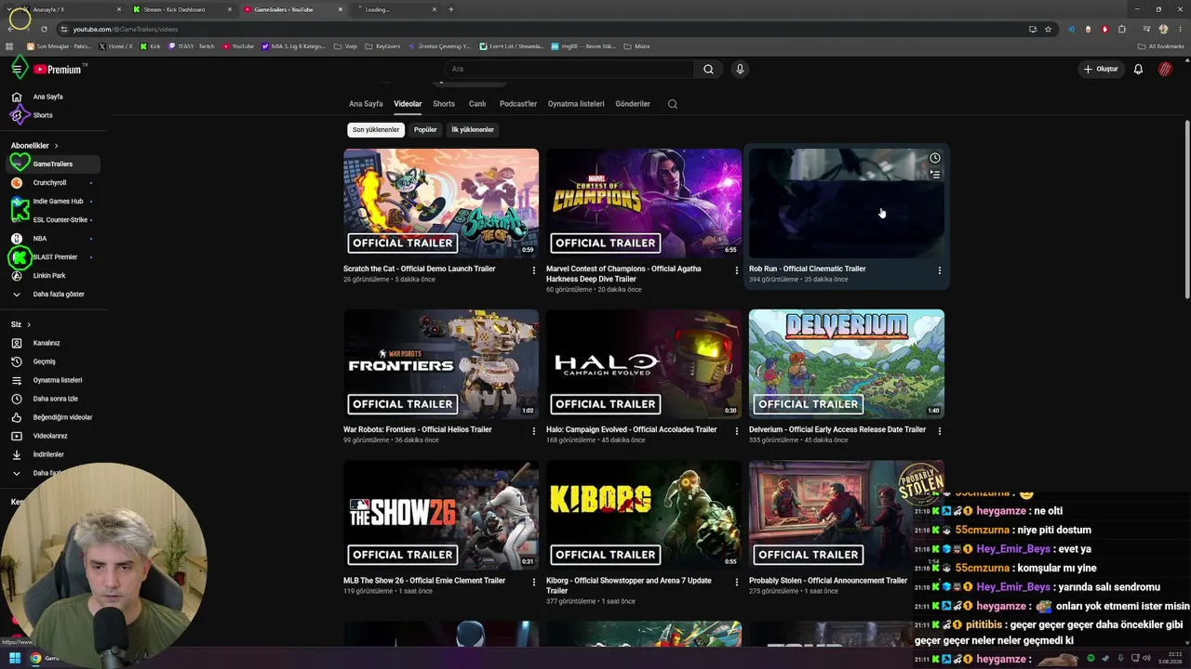Open the YouTube hamburger guide menu
Image resolution: width=1191 pixels, height=669 pixels.
click(17, 69)
